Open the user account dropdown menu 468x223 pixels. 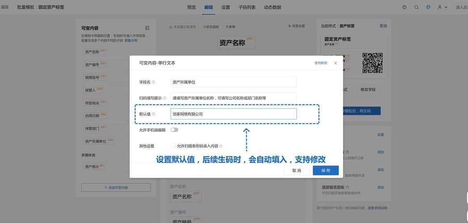(443, 7)
